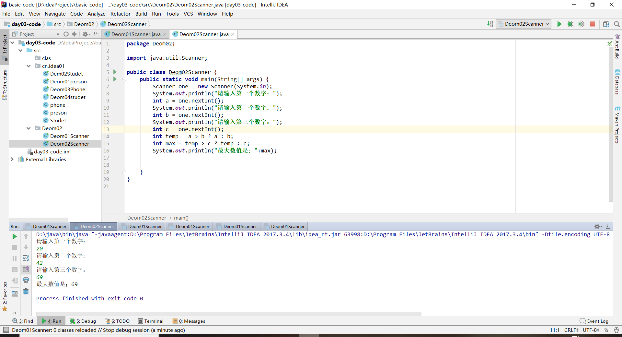
Task: Collapse the cn.idea01 package in the tree
Action: [x=29, y=66]
